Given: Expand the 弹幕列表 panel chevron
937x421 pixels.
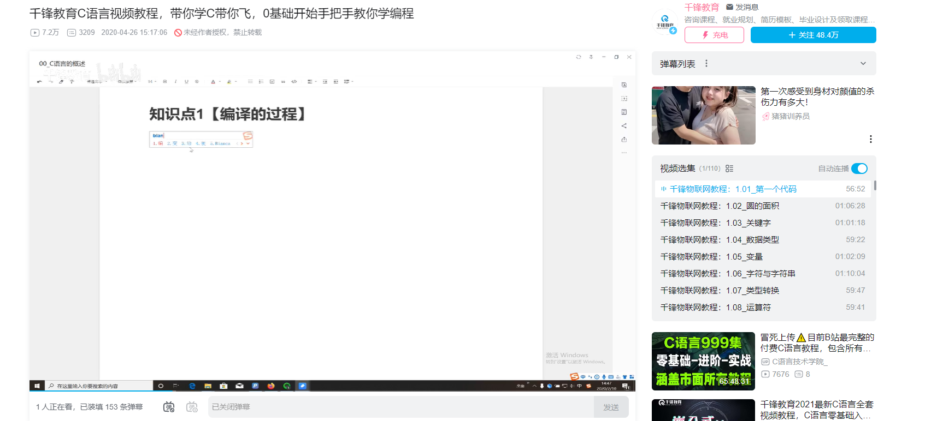Looking at the screenshot, I should click(863, 64).
